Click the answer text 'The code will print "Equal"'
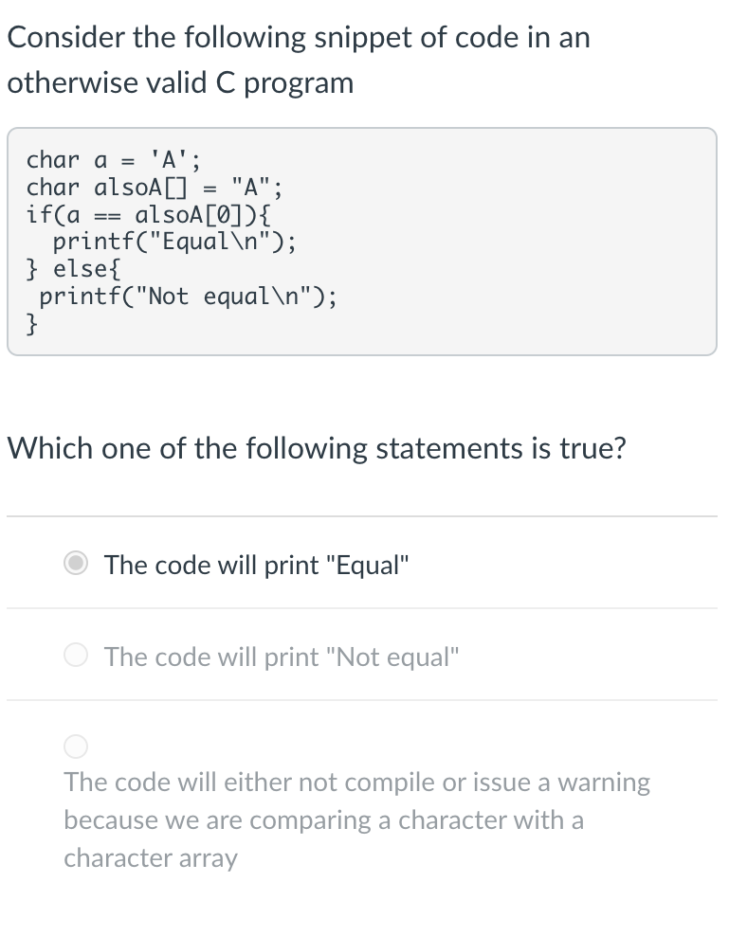747x936 pixels. coord(257,565)
